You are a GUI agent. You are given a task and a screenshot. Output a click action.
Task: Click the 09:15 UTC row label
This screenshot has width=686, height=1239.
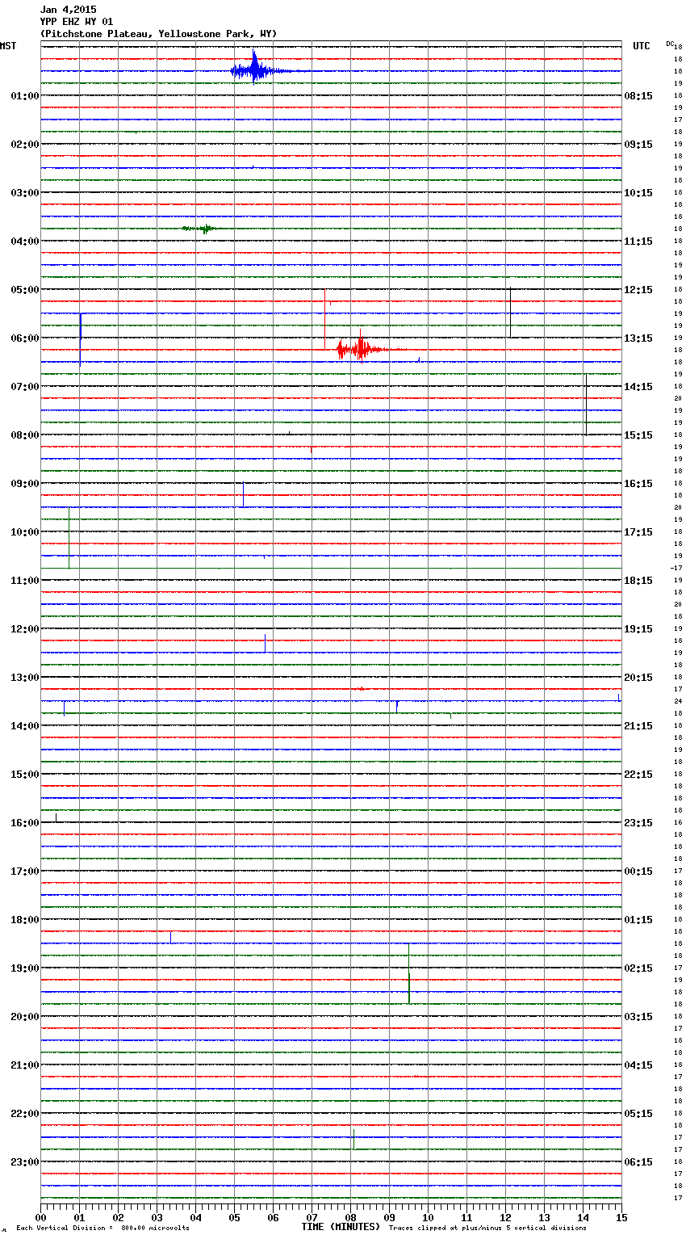pos(638,145)
